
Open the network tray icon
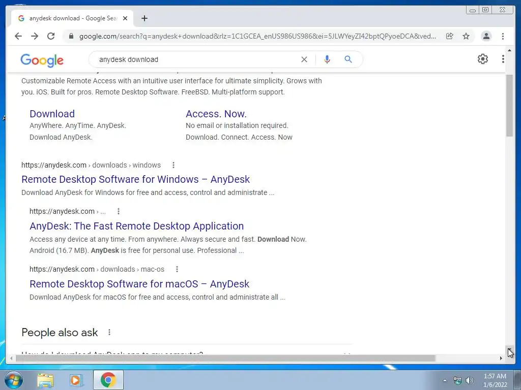click(x=457, y=380)
